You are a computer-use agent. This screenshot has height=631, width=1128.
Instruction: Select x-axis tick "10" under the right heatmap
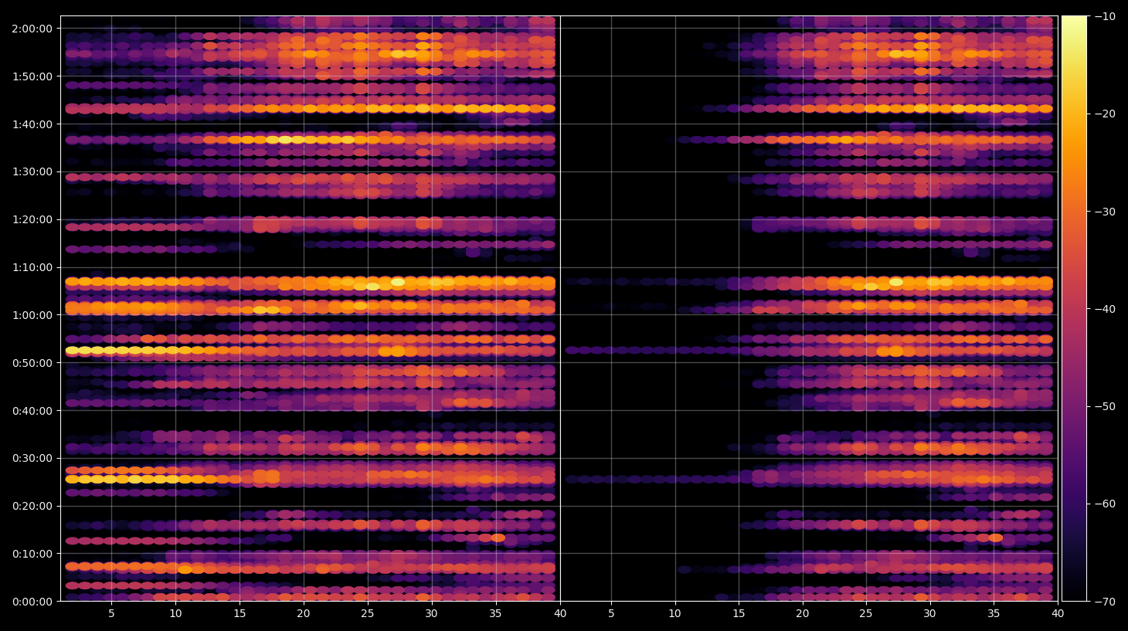point(674,614)
